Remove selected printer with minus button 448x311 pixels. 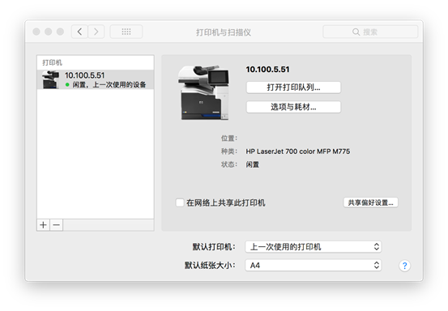coord(57,225)
